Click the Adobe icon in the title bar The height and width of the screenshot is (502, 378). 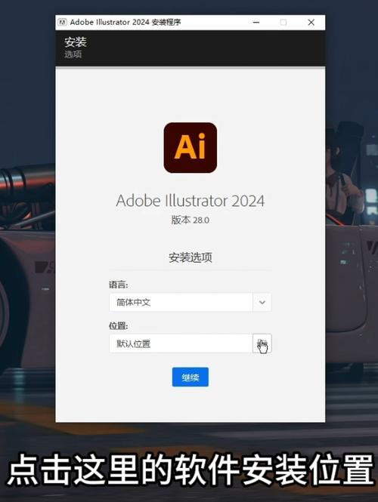[x=62, y=22]
